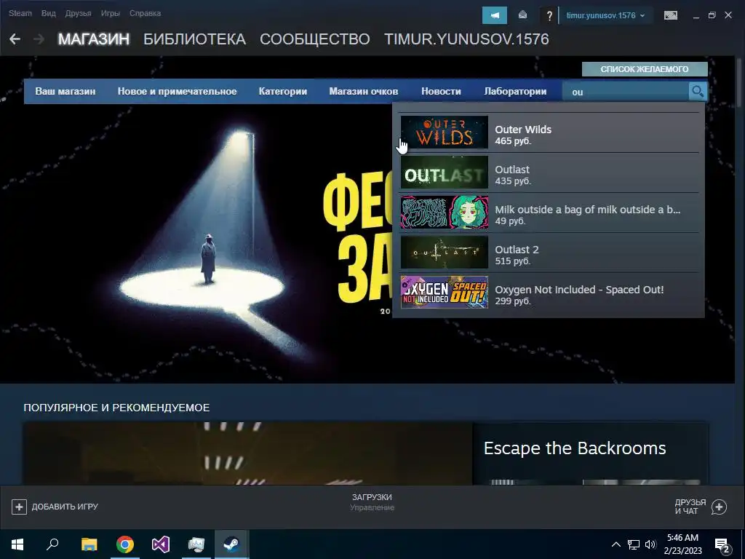This screenshot has height=559, width=745.
Task: Select Outlast 435 руб. search result
Action: [x=549, y=173]
